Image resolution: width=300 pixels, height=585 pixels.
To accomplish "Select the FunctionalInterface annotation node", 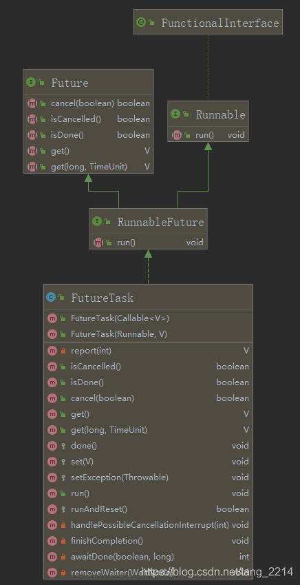I will pos(208,22).
